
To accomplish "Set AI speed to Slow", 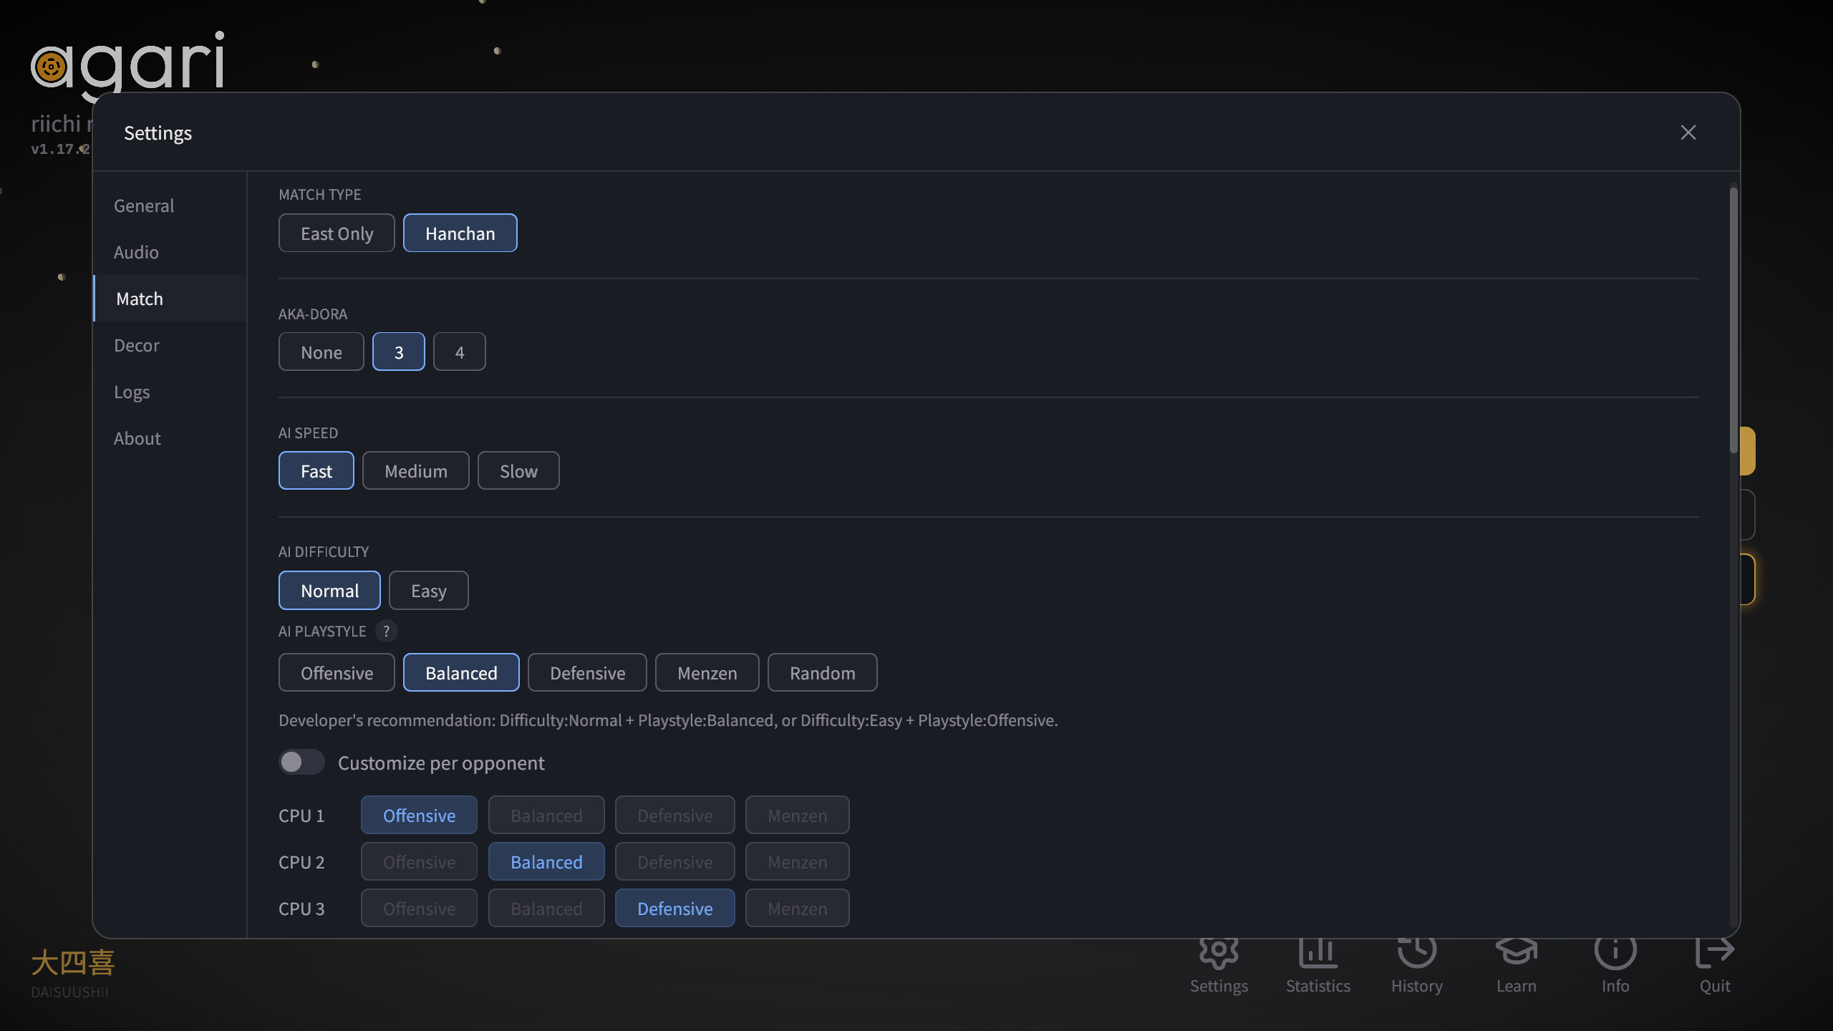I will (x=518, y=471).
